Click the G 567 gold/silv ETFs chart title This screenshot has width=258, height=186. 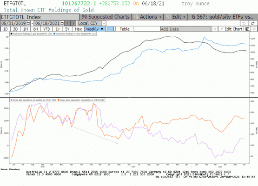pyautogui.click(x=222, y=17)
